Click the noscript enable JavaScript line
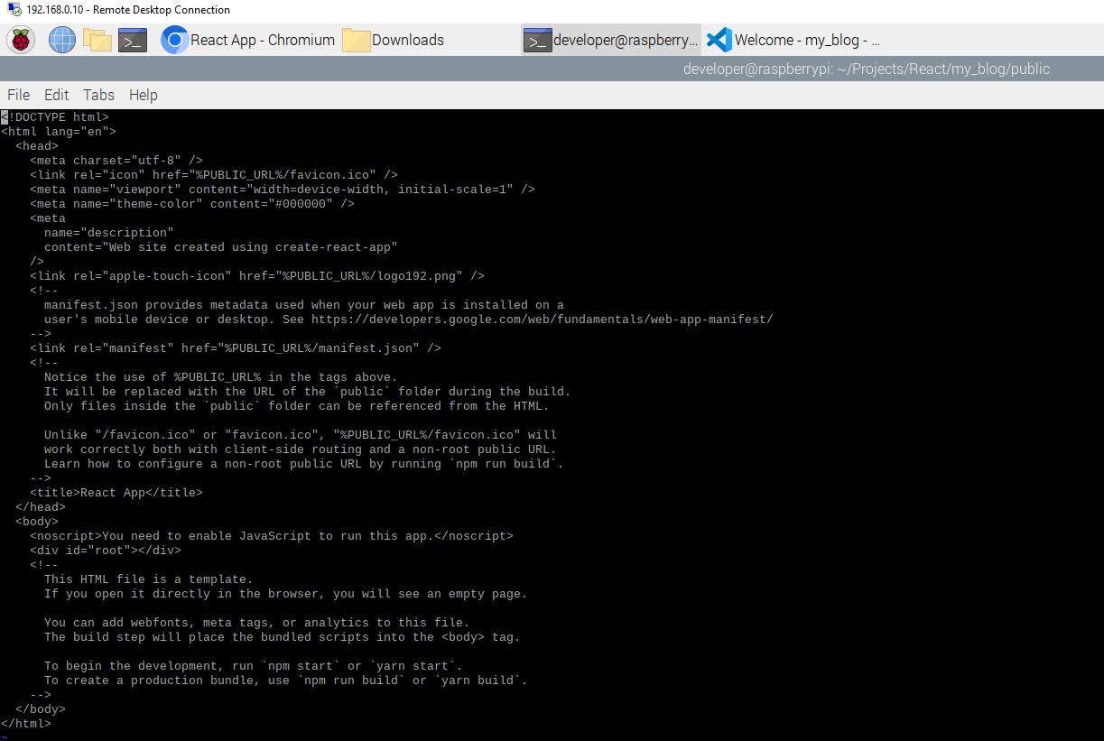This screenshot has height=741, width=1104. 272,536
